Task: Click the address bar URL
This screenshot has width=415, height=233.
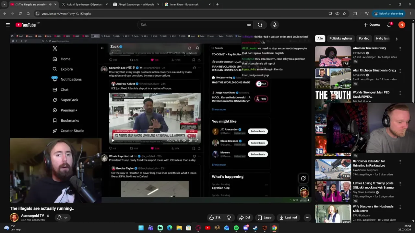Action: [66, 14]
